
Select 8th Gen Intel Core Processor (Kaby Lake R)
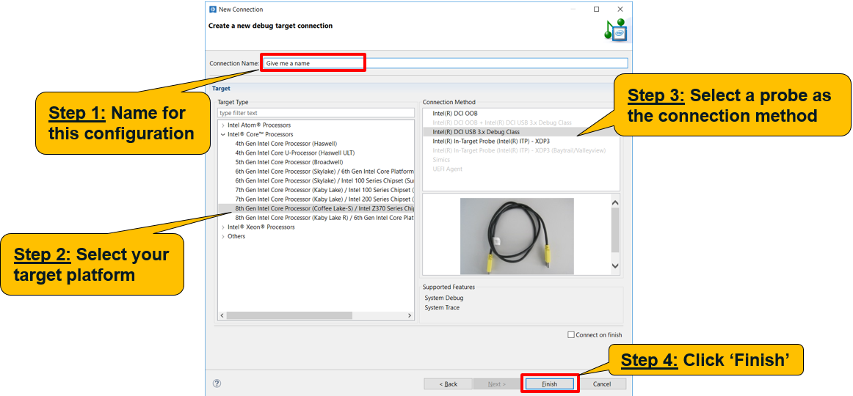pos(324,217)
